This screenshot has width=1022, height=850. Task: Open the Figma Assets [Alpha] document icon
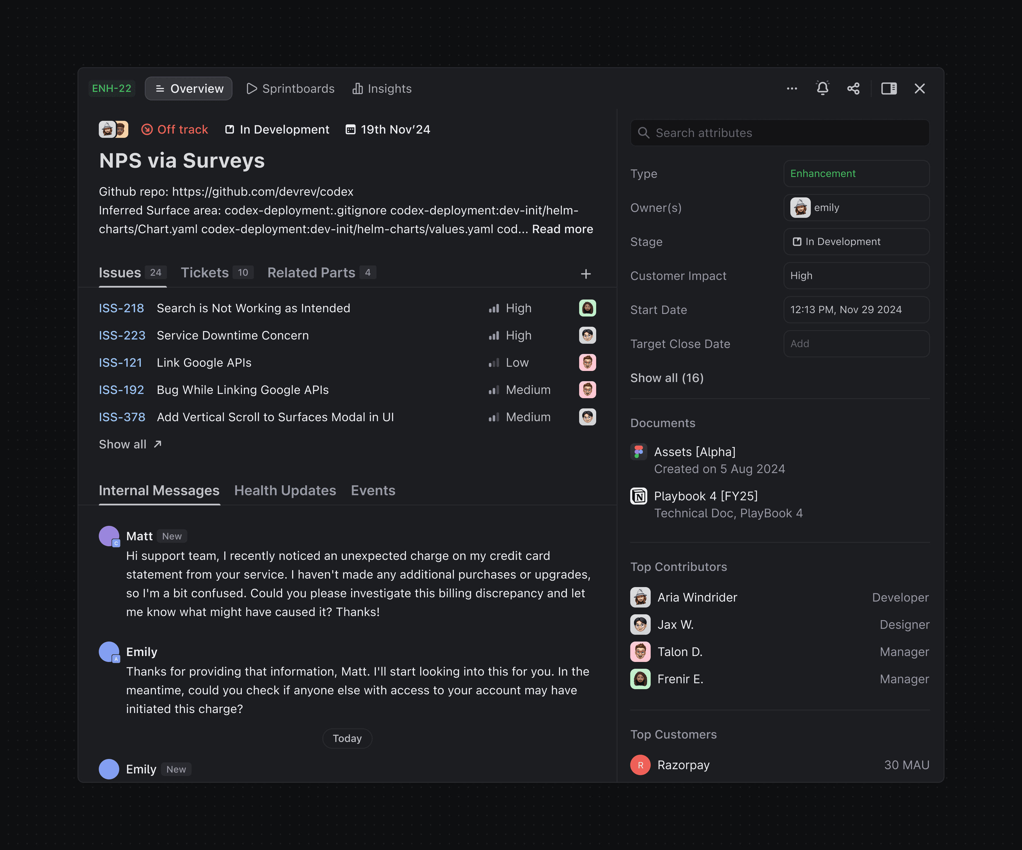pyautogui.click(x=638, y=452)
